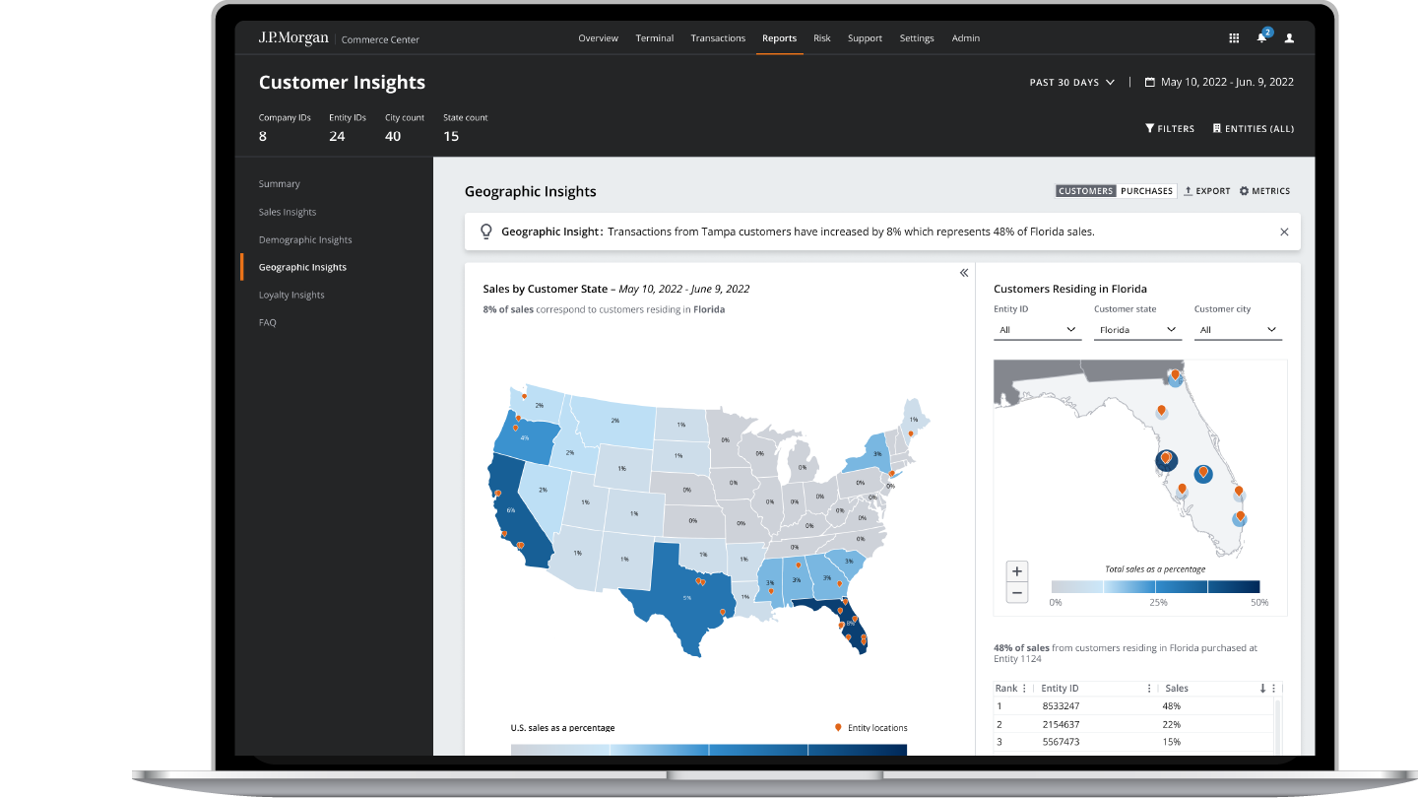Image resolution: width=1418 pixels, height=798 pixels.
Task: Open the Entity ID dropdown
Action: point(1037,330)
